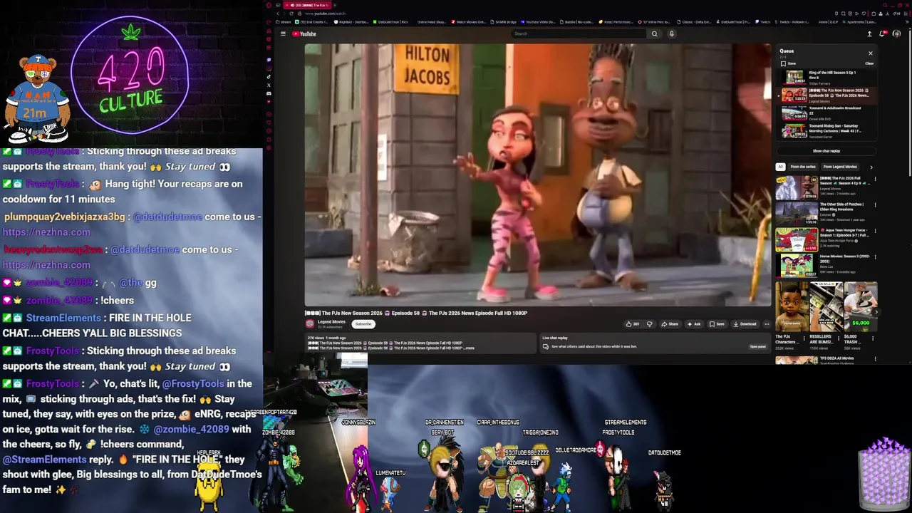Open nezhna.com link from plumpquay2vebixjazxa3bg

(46, 232)
